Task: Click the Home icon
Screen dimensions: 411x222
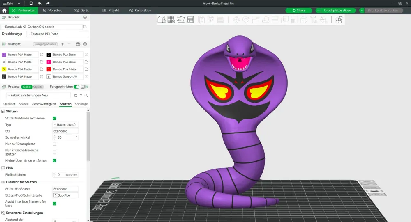Action: [5, 11]
